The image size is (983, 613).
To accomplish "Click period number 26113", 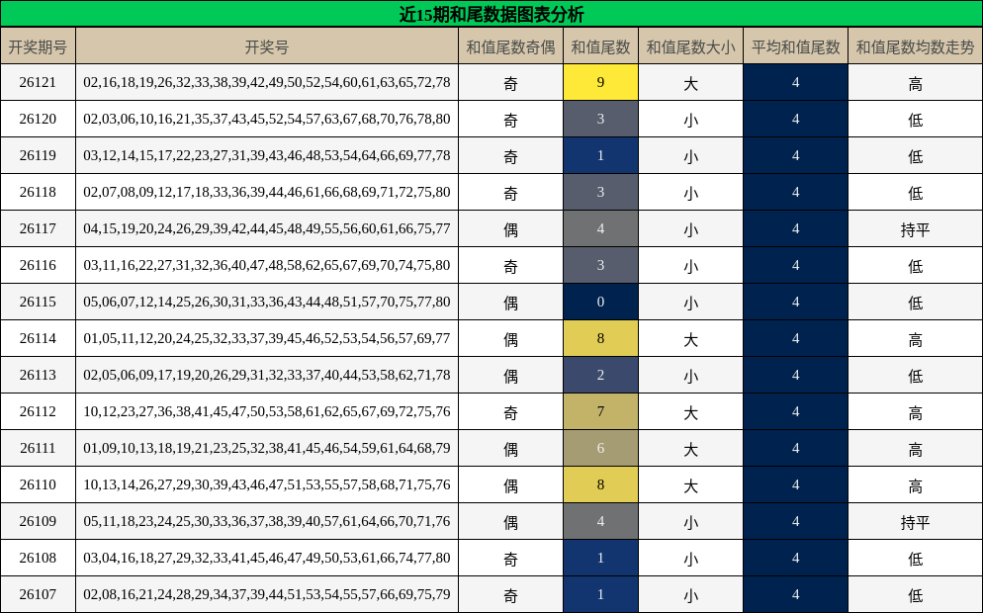I will click(x=38, y=375).
